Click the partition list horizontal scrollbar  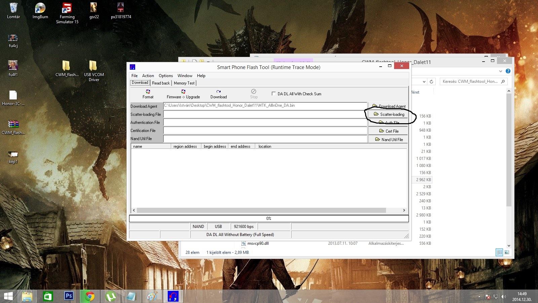coord(261,210)
